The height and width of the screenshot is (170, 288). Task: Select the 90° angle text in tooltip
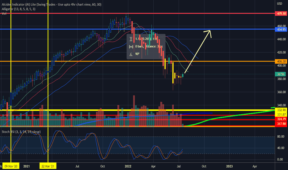[x=138, y=54]
